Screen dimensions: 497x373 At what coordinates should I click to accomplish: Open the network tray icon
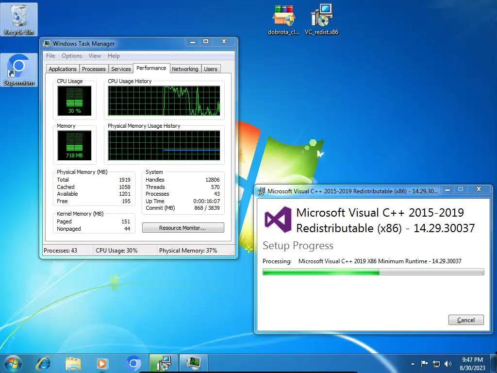coord(436,363)
